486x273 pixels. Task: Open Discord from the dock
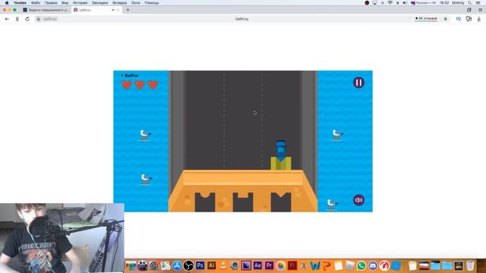[x=373, y=265]
